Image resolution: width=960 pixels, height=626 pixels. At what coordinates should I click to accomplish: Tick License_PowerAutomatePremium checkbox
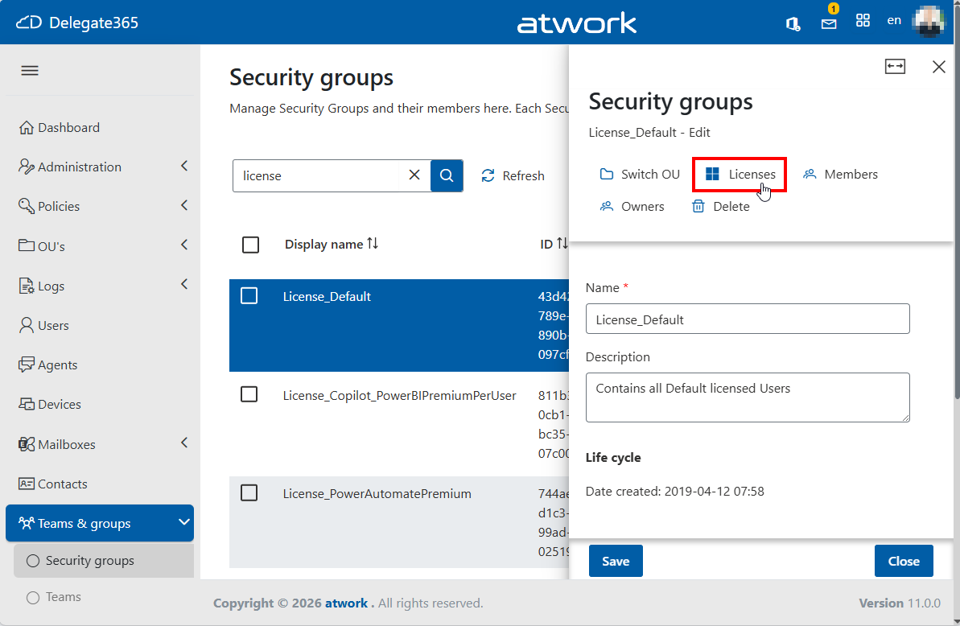pos(249,492)
